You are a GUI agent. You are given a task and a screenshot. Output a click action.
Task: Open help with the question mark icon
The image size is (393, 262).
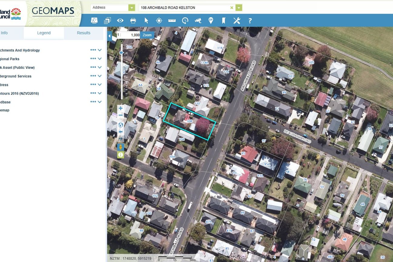(250, 20)
